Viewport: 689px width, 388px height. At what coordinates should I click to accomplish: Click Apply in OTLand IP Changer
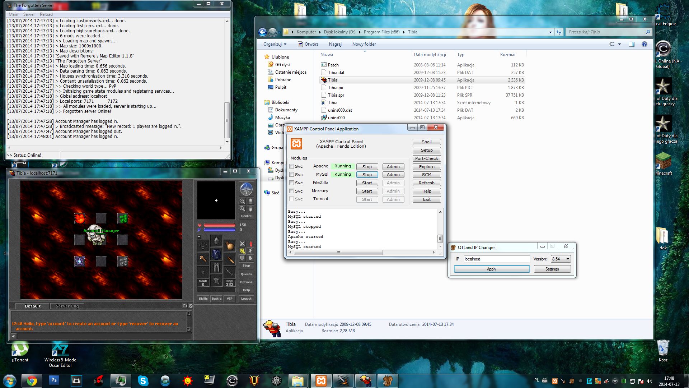(492, 269)
